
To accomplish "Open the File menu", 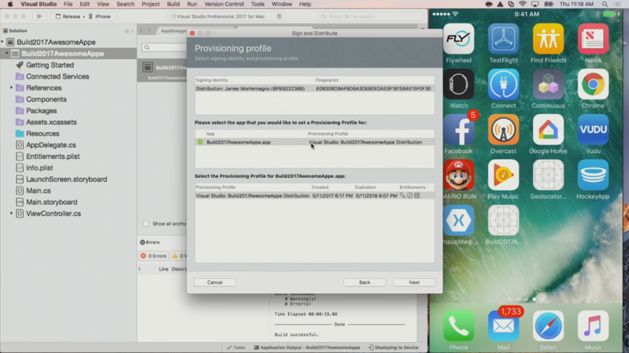I will [x=68, y=4].
